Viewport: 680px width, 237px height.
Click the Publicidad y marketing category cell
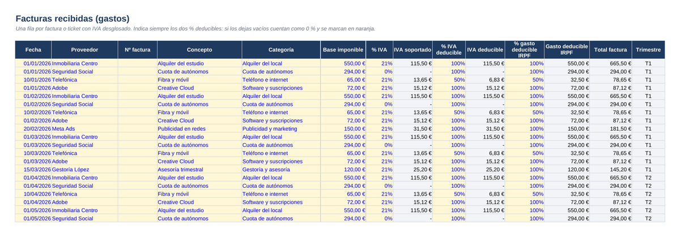[281, 128]
